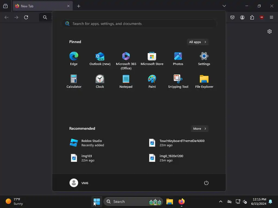Launch the Calculator app

pyautogui.click(x=74, y=81)
